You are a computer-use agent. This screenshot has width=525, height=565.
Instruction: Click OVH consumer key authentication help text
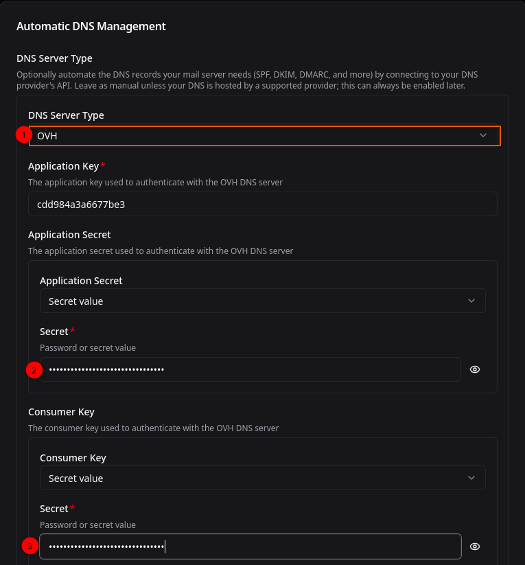(x=153, y=428)
